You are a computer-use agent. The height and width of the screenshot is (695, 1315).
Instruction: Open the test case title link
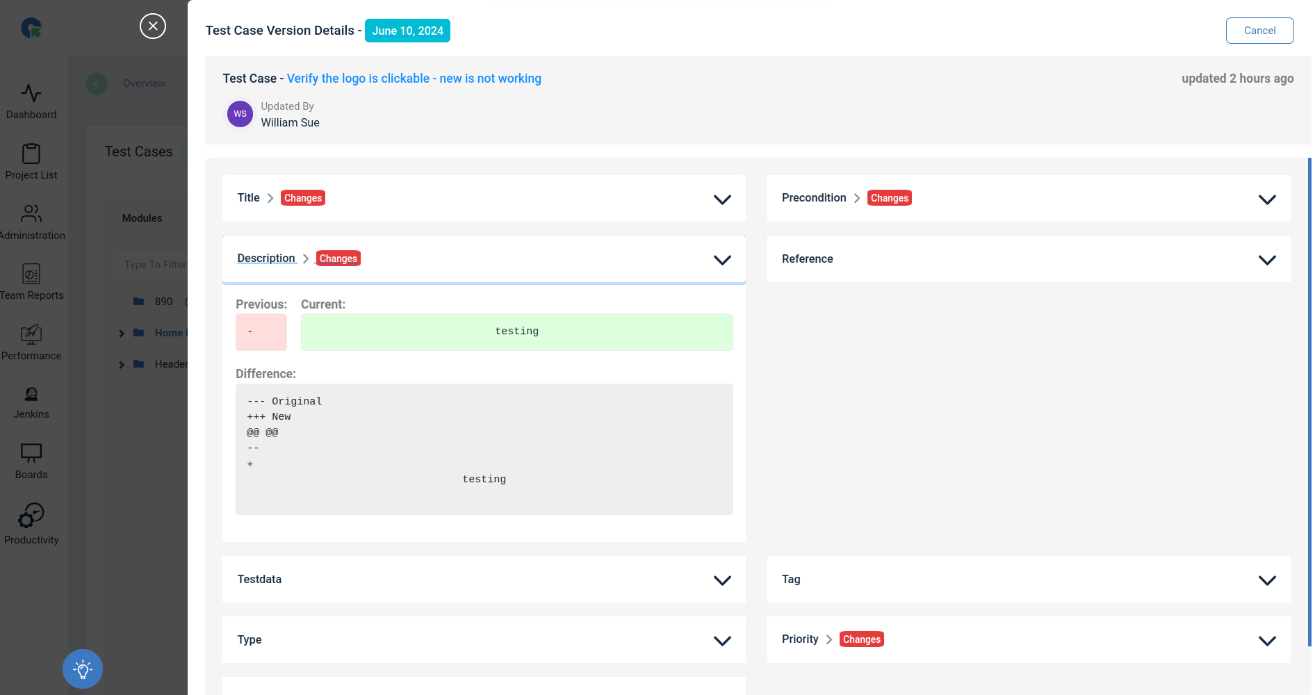[x=414, y=79]
